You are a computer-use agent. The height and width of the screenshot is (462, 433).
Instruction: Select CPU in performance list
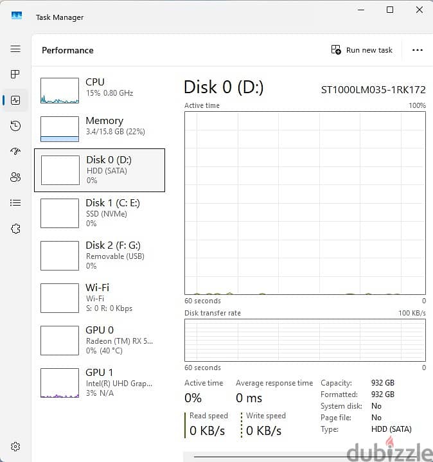coord(100,90)
